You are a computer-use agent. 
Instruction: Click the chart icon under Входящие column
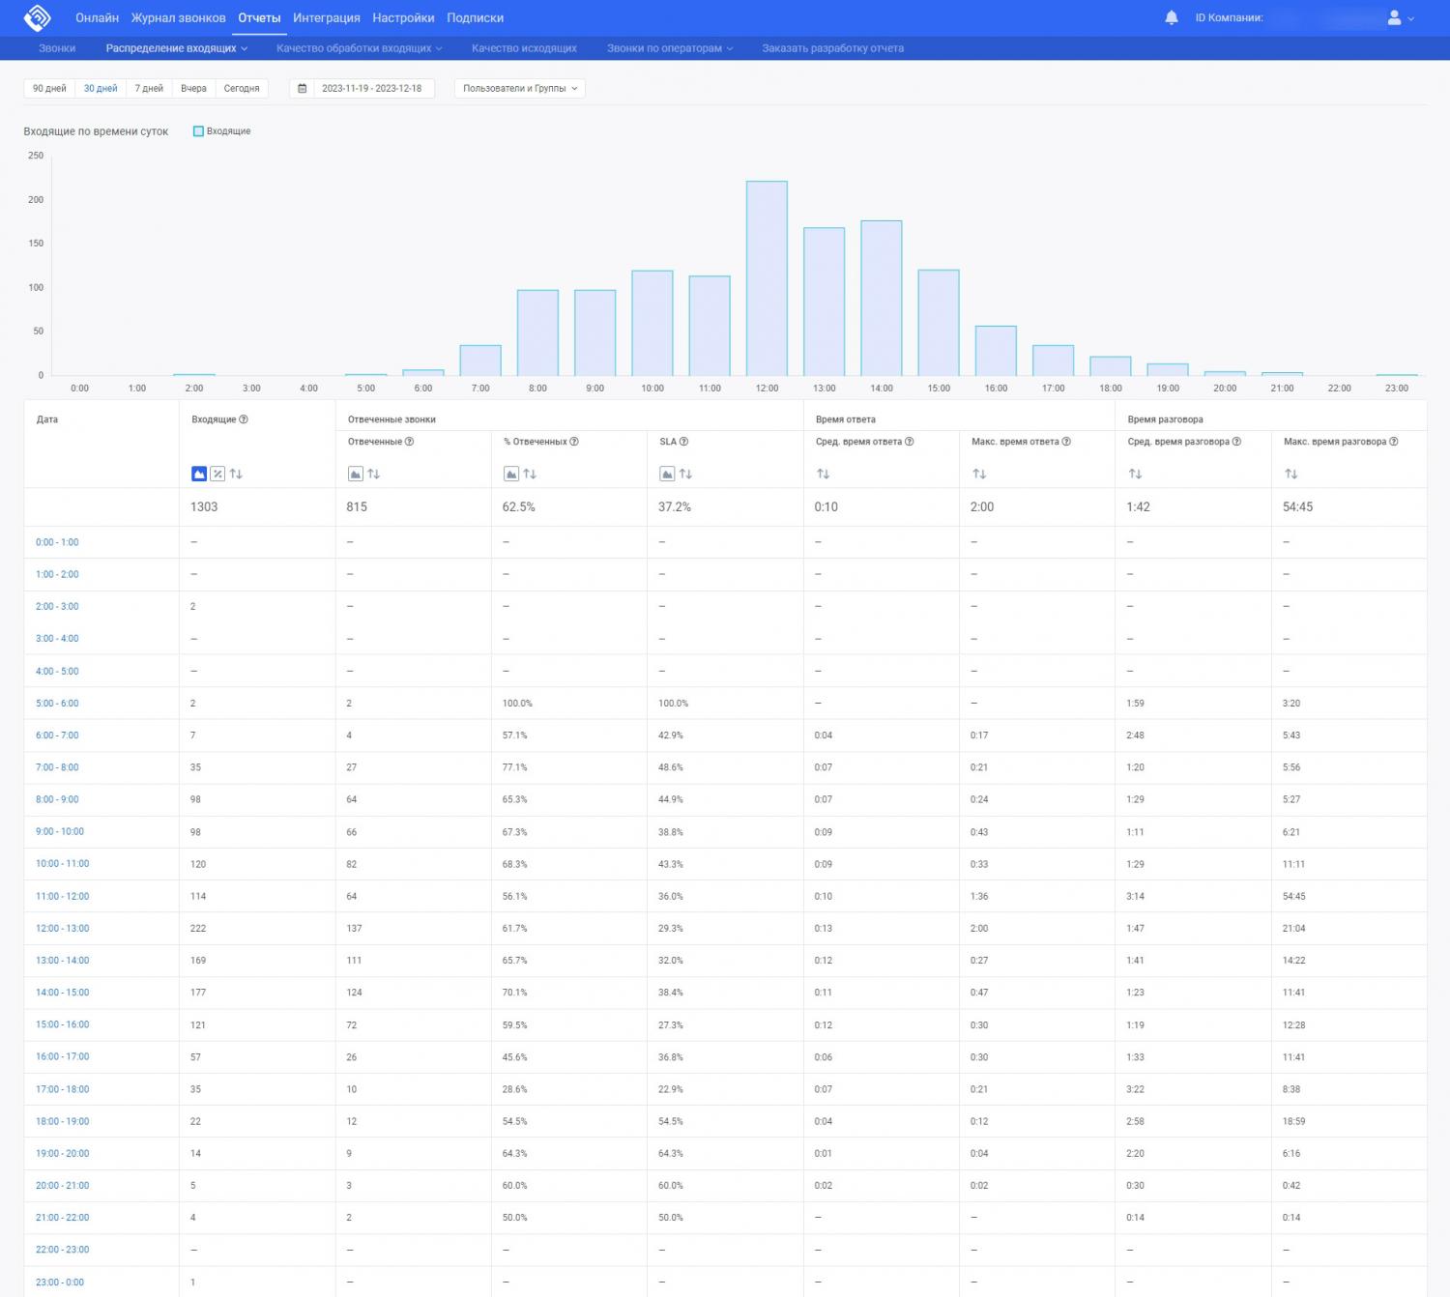point(199,474)
